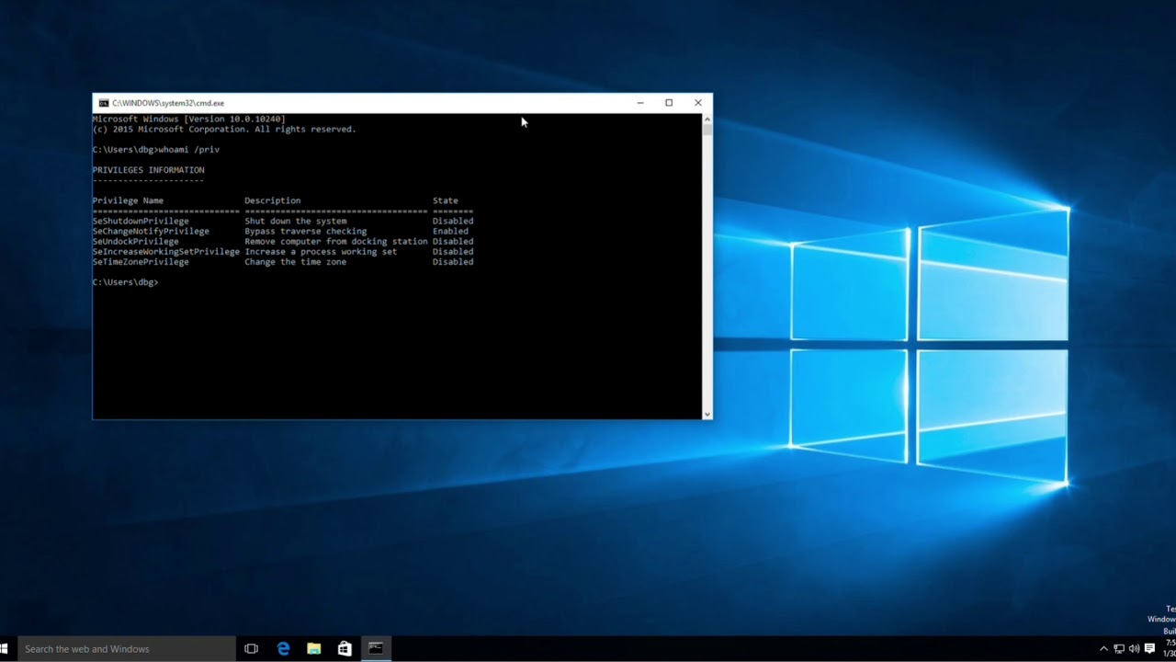
Task: Click 'Bypass traverse checking' description
Action: pos(306,232)
